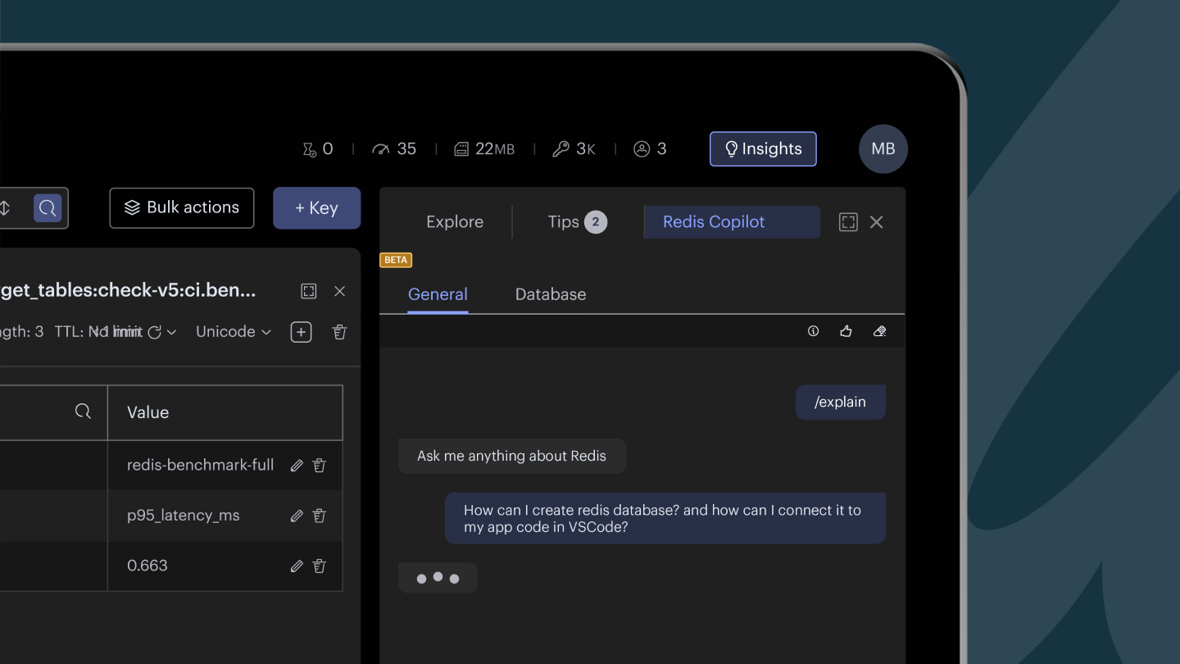Screen dimensions: 1180x664
Task: Delete the redis-benchmark-full row
Action: click(x=320, y=466)
